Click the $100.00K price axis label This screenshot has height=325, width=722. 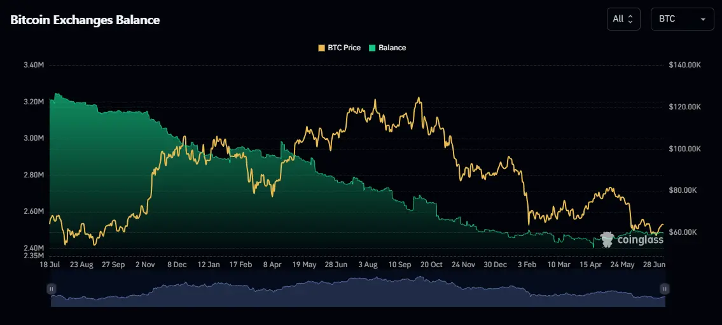(684, 149)
